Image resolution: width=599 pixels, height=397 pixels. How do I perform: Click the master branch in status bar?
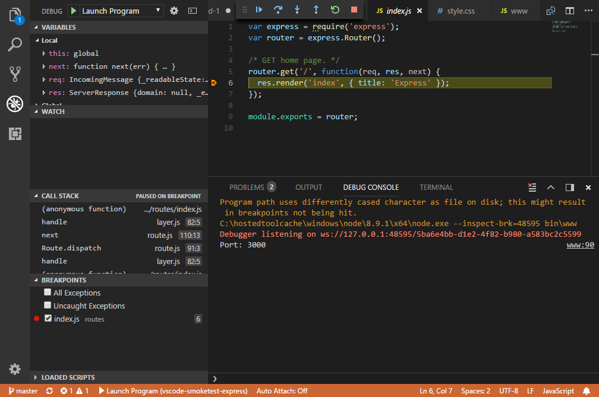point(23,391)
